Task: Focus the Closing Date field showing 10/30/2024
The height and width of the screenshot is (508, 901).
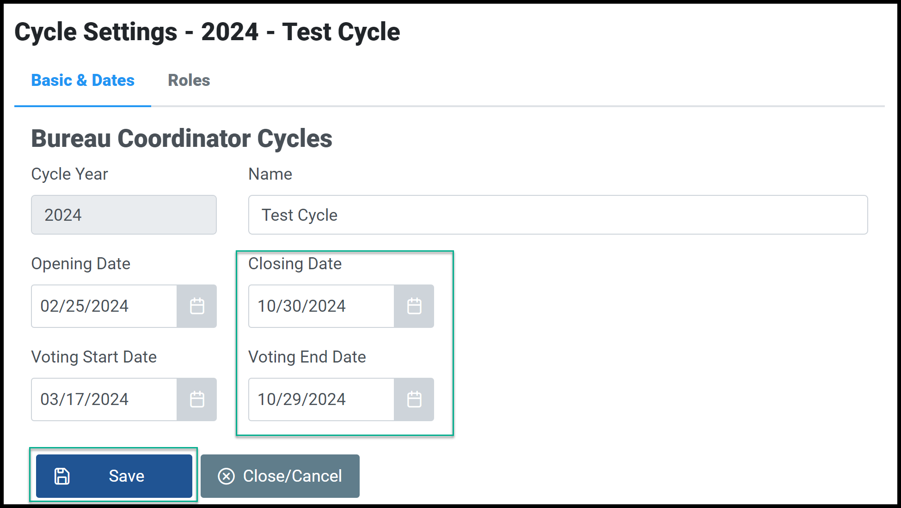Action: 321,306
